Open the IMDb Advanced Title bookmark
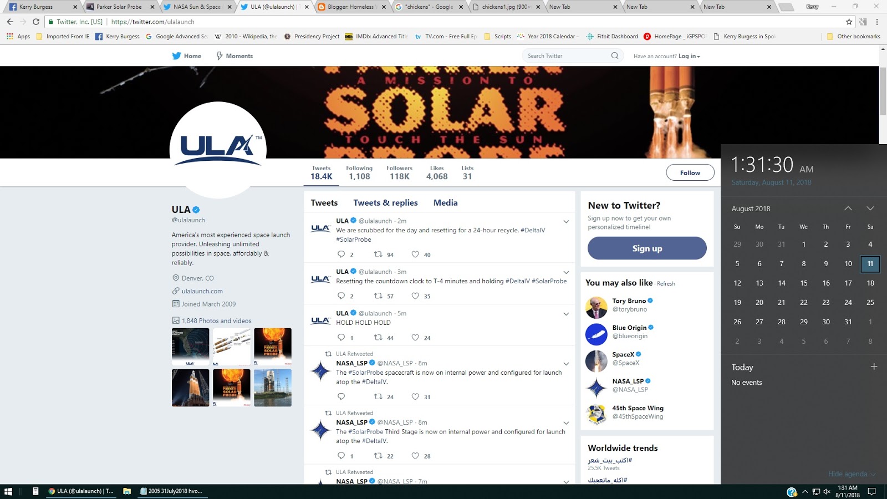The height and width of the screenshot is (499, 887). [x=376, y=37]
